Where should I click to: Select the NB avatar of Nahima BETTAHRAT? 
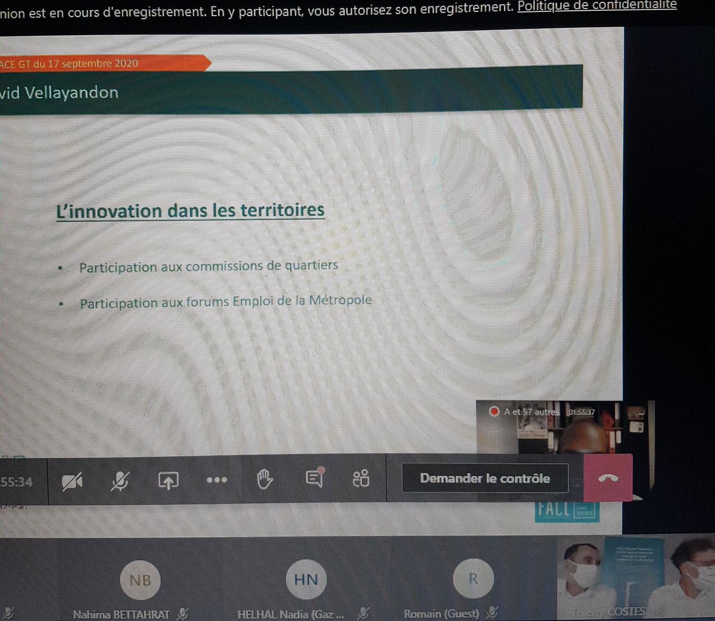point(140,580)
